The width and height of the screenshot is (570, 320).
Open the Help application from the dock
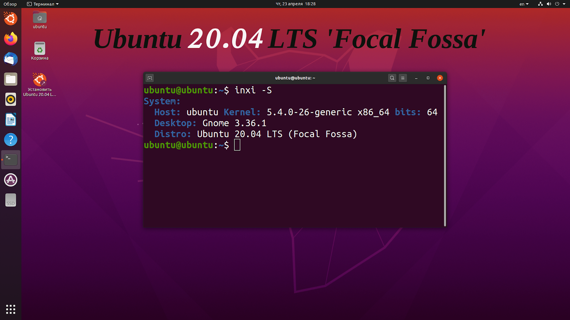[10, 140]
